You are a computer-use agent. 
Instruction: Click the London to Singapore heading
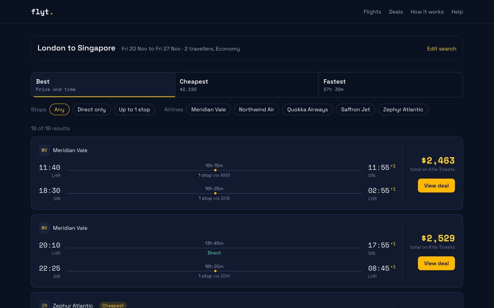[x=76, y=48]
